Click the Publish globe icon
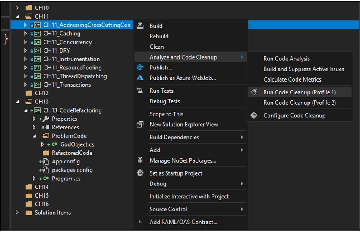 140,68
